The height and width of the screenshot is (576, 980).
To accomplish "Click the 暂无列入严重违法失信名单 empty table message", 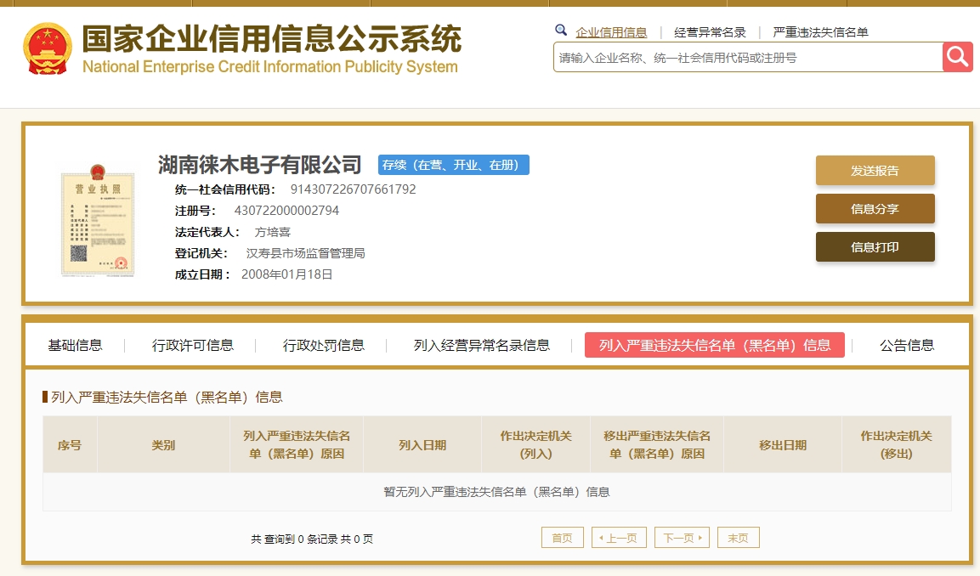I will pyautogui.click(x=497, y=492).
